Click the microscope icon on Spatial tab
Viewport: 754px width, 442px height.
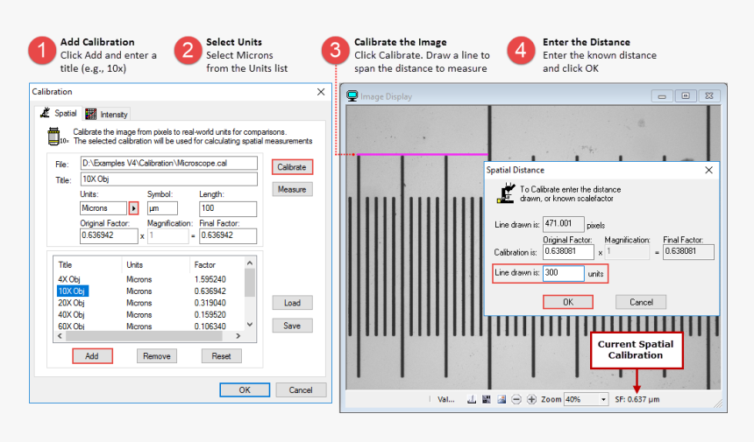point(45,113)
